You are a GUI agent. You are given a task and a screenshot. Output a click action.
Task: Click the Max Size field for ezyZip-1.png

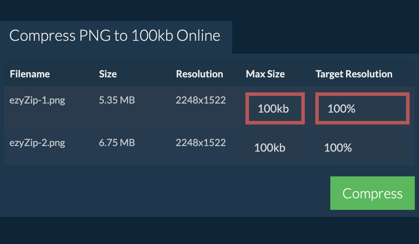click(x=275, y=108)
